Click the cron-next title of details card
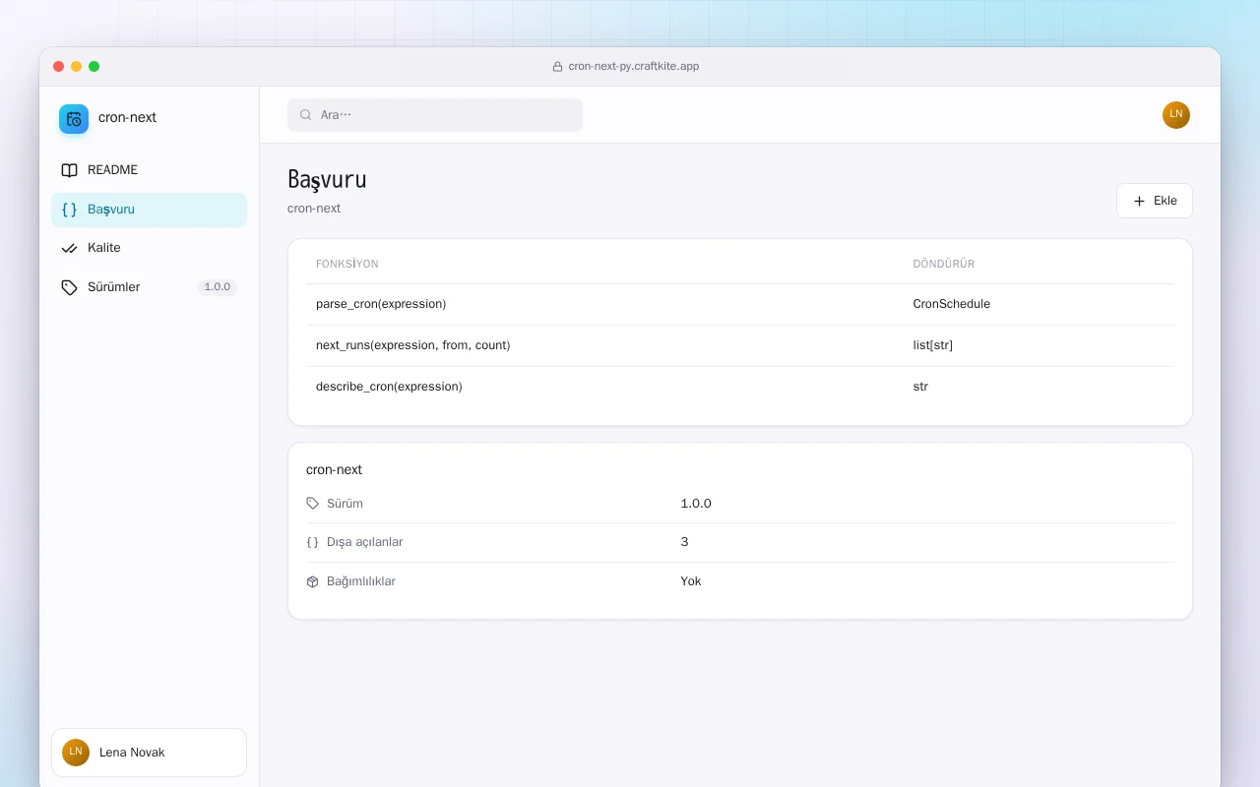The height and width of the screenshot is (787, 1260). pyautogui.click(x=335, y=470)
